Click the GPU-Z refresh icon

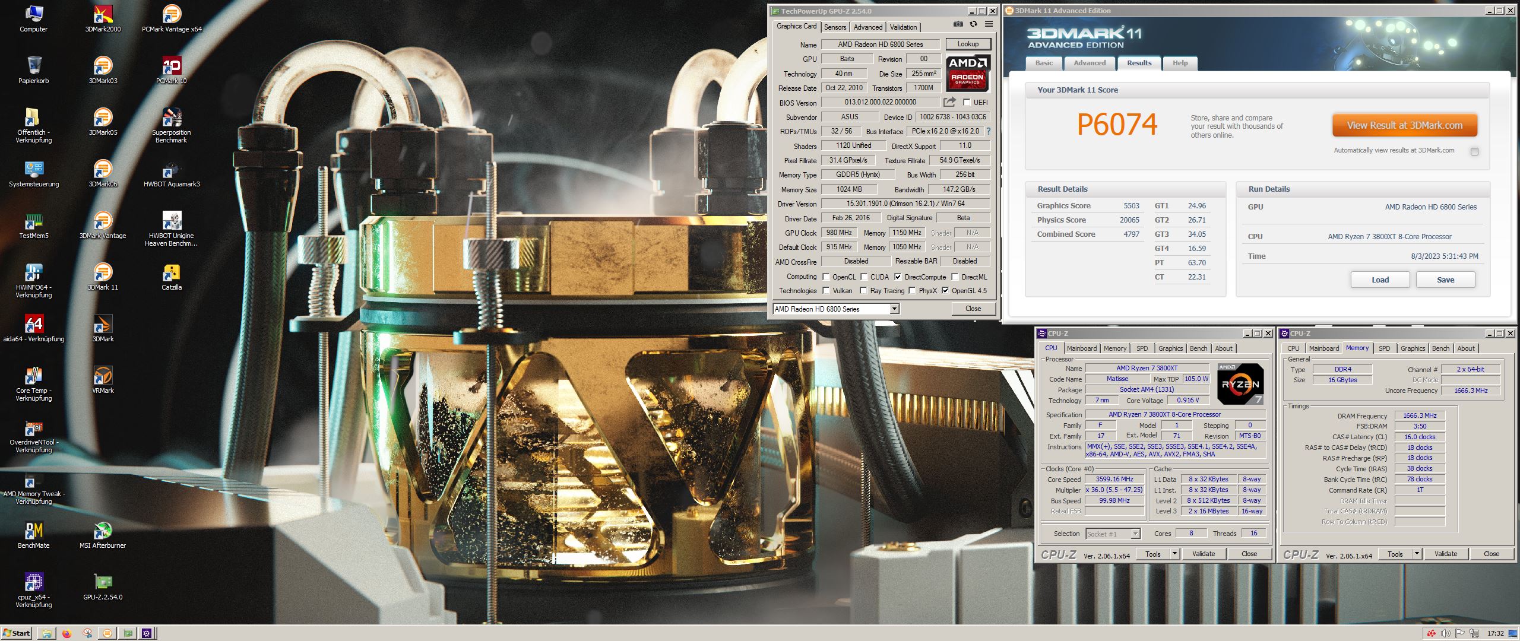tap(973, 24)
